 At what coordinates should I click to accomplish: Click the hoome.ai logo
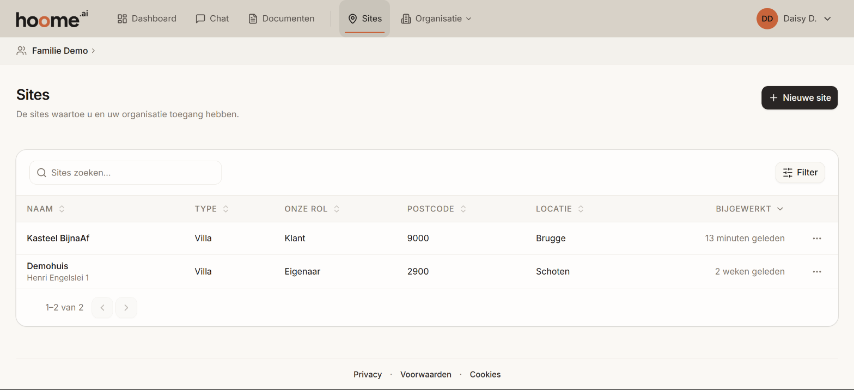(52, 19)
